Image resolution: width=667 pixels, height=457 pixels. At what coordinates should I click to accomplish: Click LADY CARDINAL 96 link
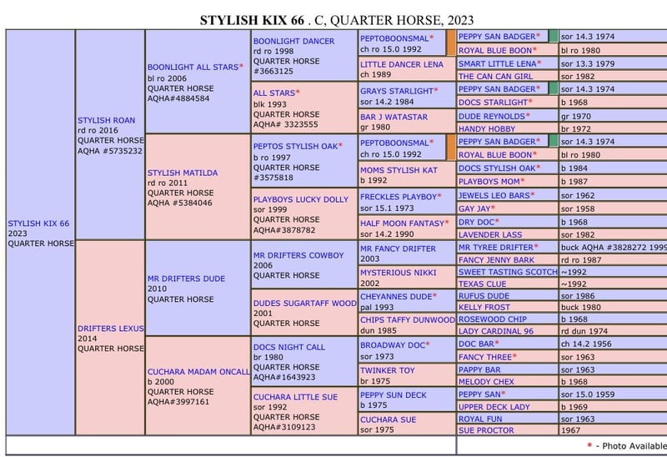[x=495, y=331]
